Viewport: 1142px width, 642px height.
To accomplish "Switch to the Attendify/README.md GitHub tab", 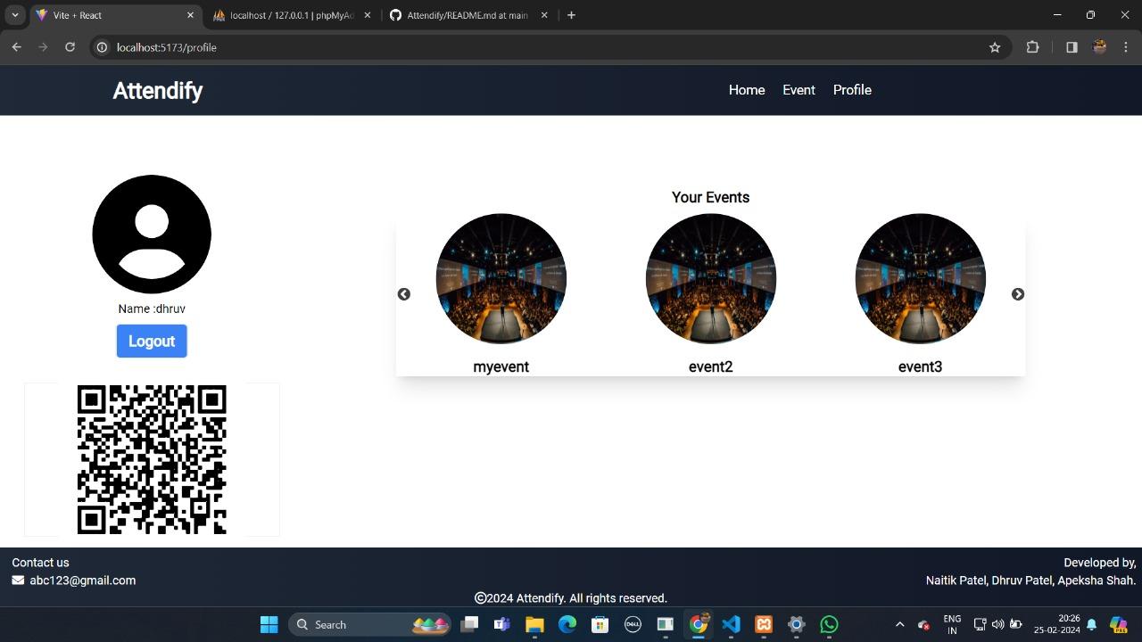I will point(470,15).
